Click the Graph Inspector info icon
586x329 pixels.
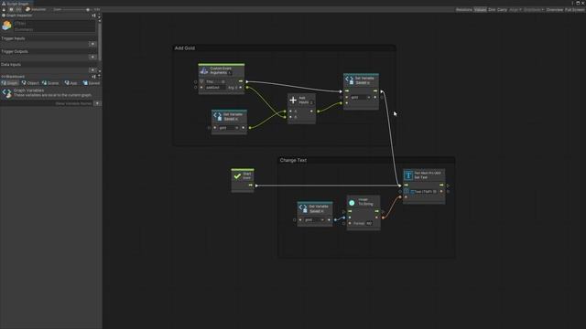click(x=4, y=16)
